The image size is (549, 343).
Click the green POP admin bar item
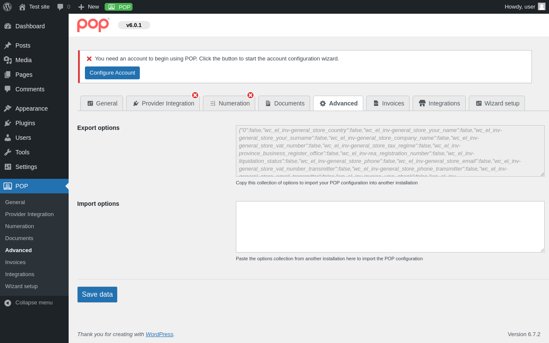point(119,7)
